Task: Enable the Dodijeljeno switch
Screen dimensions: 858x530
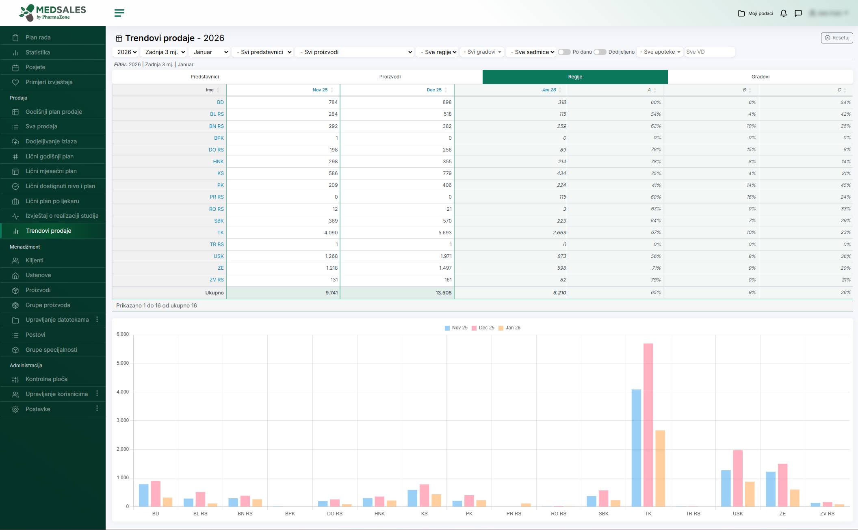Action: pos(600,52)
